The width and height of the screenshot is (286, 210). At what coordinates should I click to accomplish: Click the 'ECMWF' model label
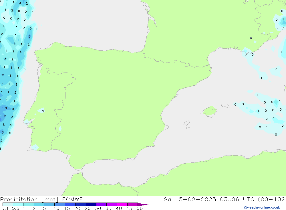[x=72, y=199]
